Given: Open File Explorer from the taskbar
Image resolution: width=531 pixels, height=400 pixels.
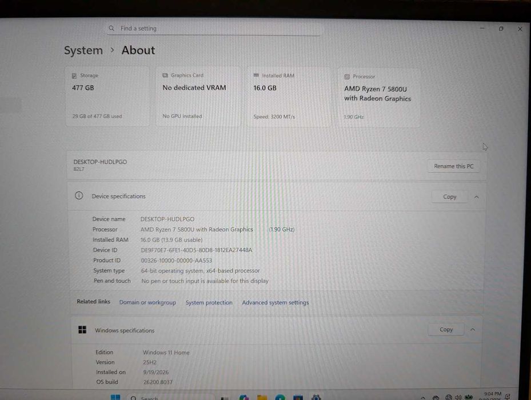Looking at the screenshot, I should 262,397.
